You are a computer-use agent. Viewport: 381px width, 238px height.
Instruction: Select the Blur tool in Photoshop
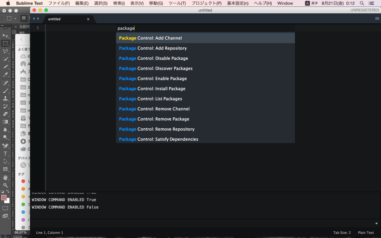click(5, 129)
